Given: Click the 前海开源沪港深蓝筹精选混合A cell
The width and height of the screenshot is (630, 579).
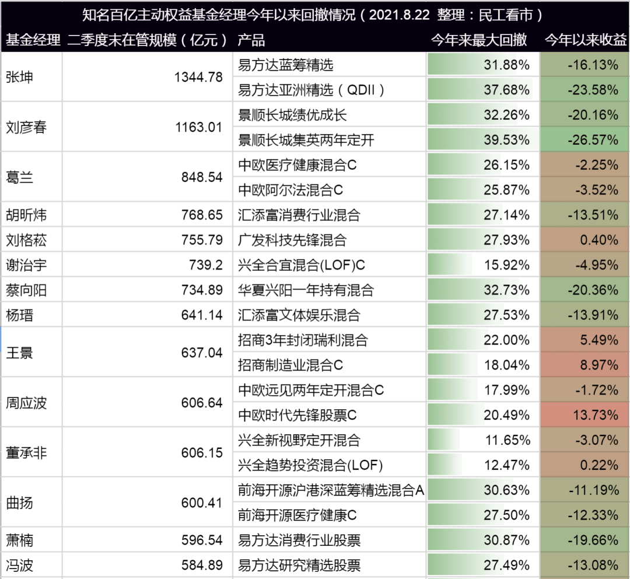Looking at the screenshot, I should coord(329,490).
